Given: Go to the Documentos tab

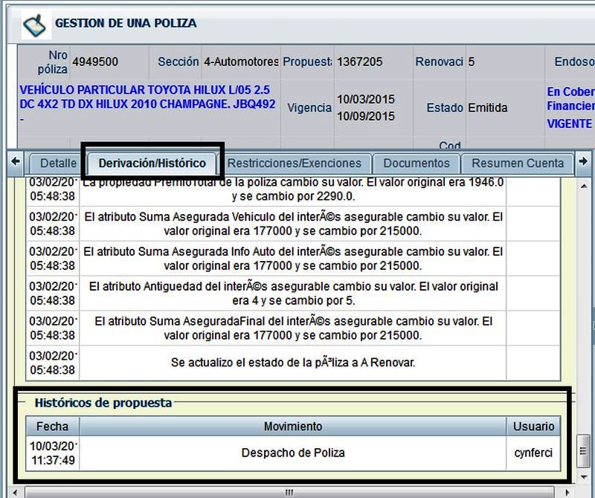Looking at the screenshot, I should [x=416, y=164].
